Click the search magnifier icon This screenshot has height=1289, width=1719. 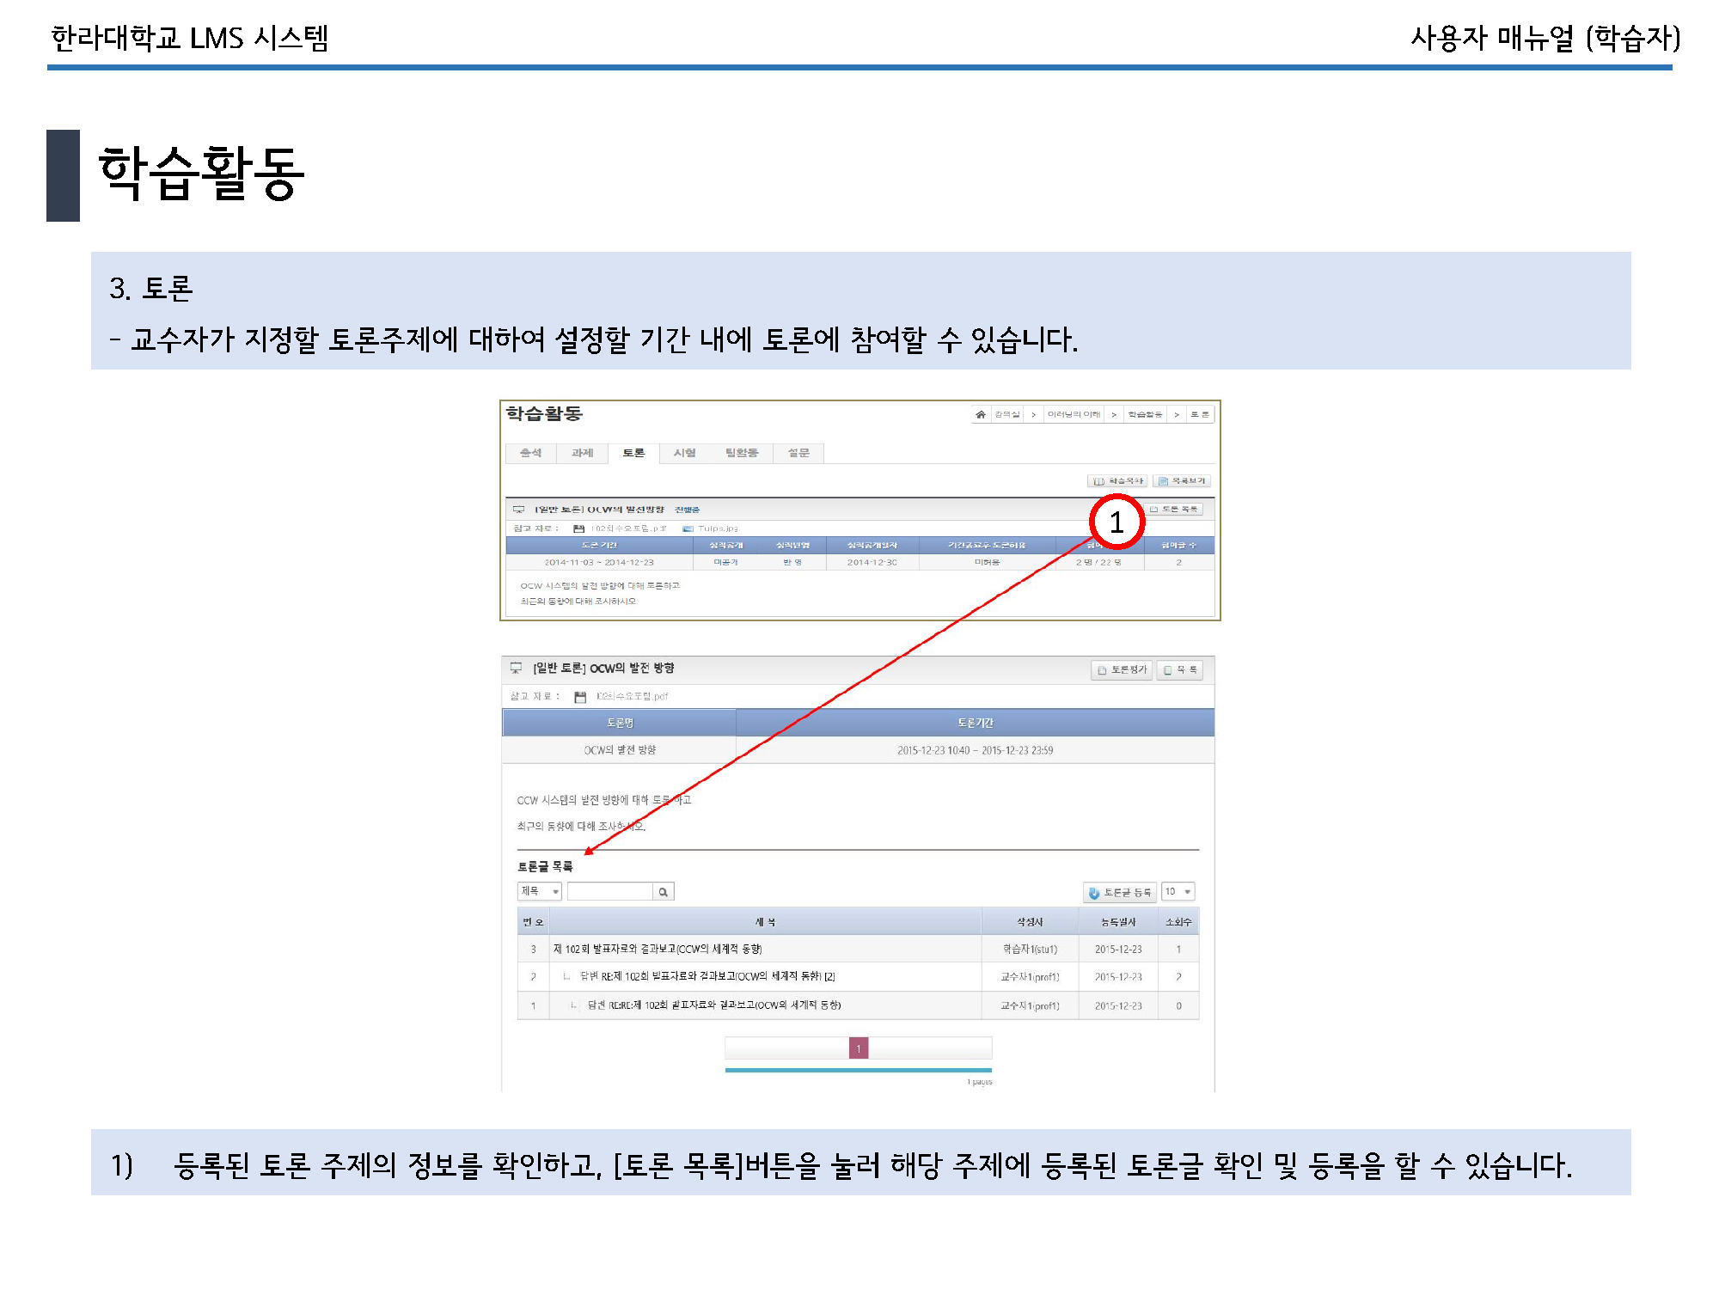(x=663, y=892)
